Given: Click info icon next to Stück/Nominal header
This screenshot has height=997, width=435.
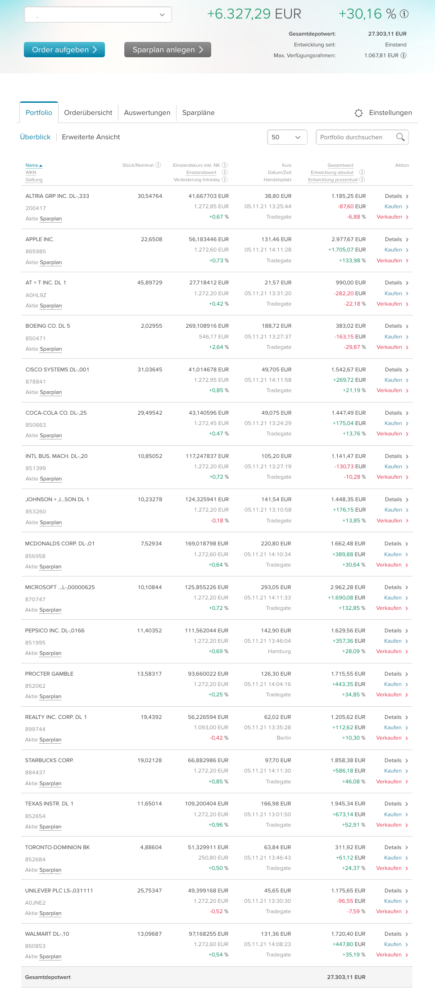Looking at the screenshot, I should 158,165.
